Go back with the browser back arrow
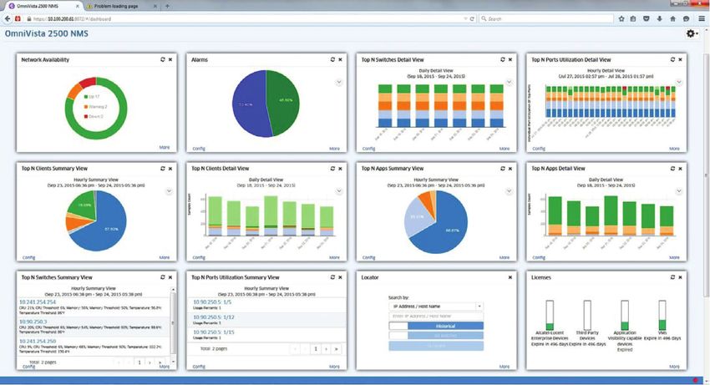710x385 pixels. click(x=8, y=18)
